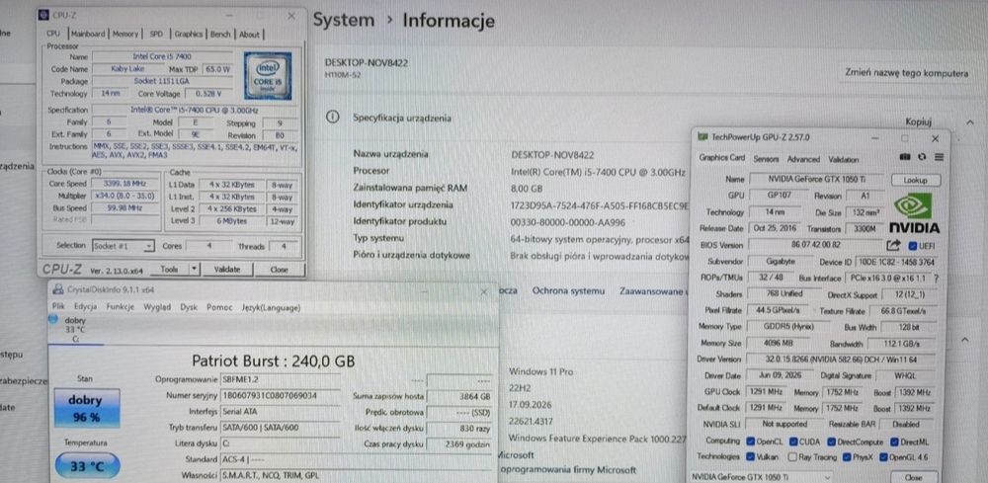
Task: Click CPU-Z Validate button
Action: [x=227, y=269]
